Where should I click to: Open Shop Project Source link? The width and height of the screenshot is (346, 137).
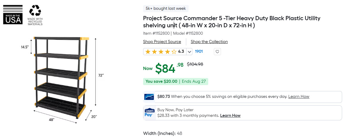[162, 42]
